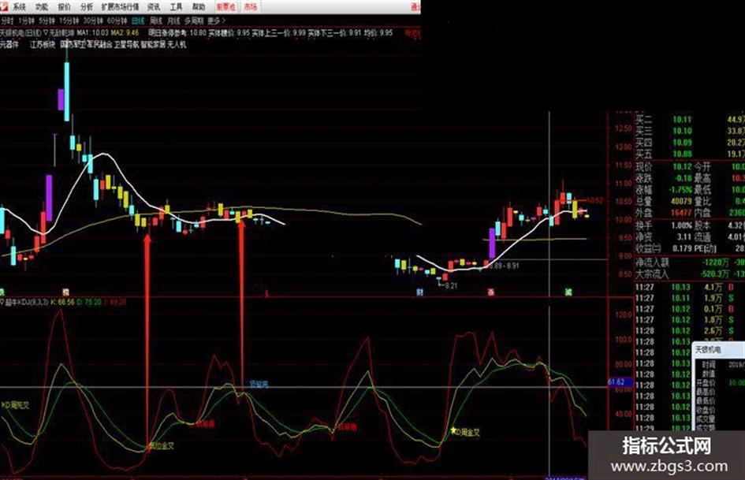Click the 现价 10.12 quote value

coord(682,167)
